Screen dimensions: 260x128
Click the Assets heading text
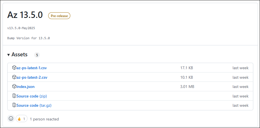tap(19, 55)
